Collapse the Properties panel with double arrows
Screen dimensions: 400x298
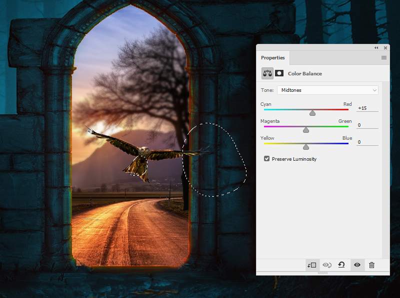pyautogui.click(x=376, y=47)
